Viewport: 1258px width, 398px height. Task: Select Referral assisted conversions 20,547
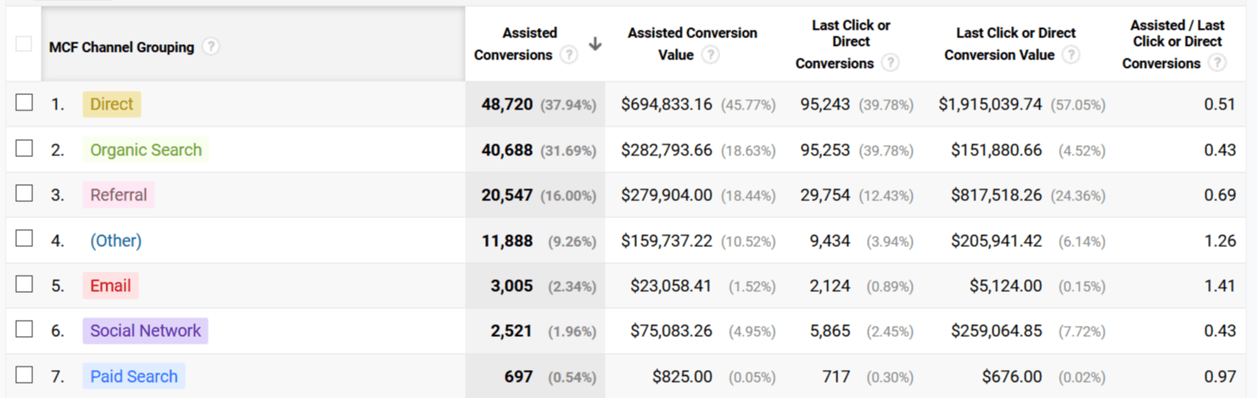(507, 195)
